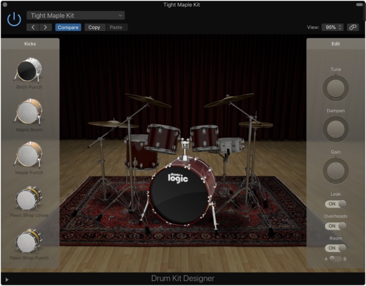
Task: Go to the previous preset arrow
Action: (x=33, y=27)
